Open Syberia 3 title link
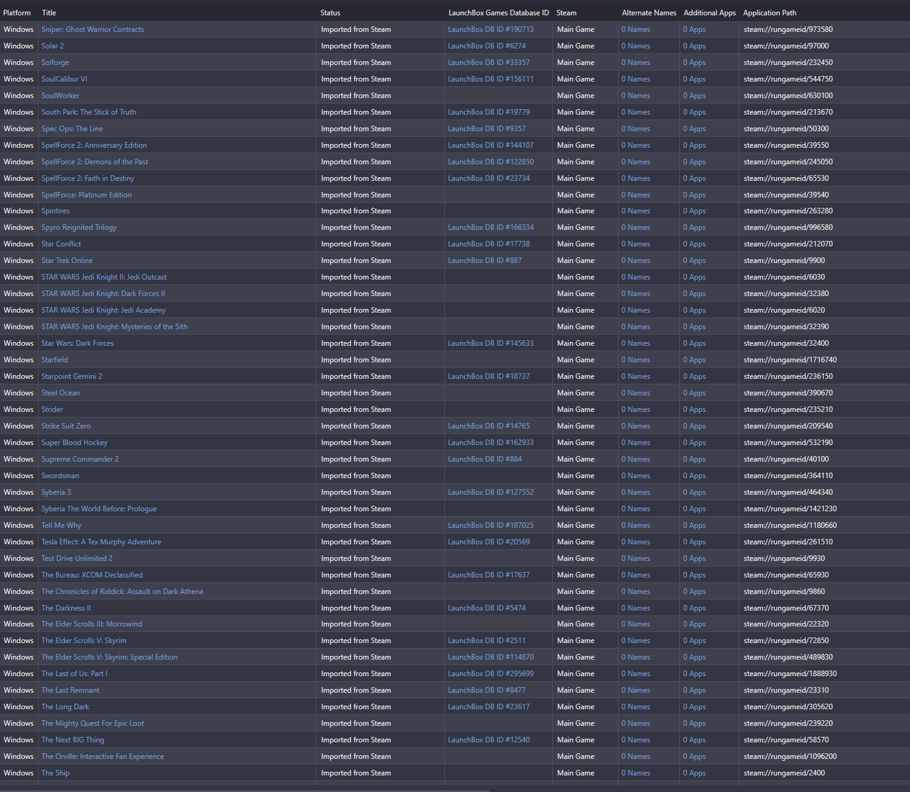 pos(56,492)
